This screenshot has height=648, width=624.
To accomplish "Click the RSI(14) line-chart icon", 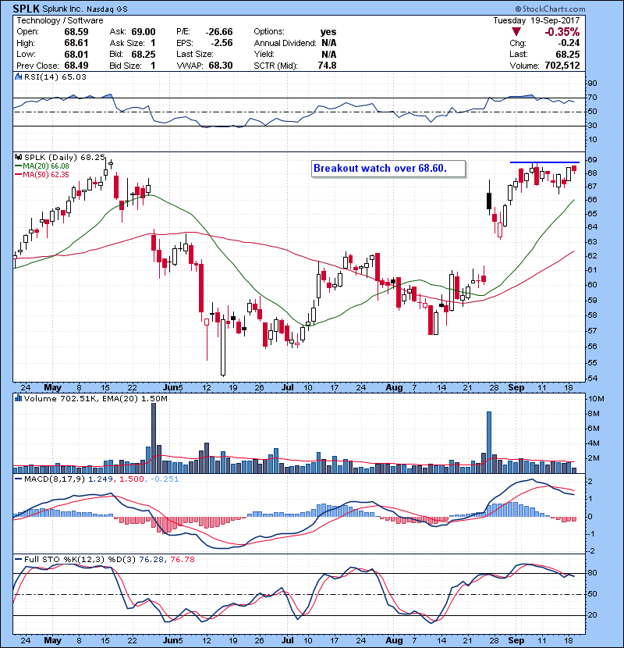I will pyautogui.click(x=18, y=77).
